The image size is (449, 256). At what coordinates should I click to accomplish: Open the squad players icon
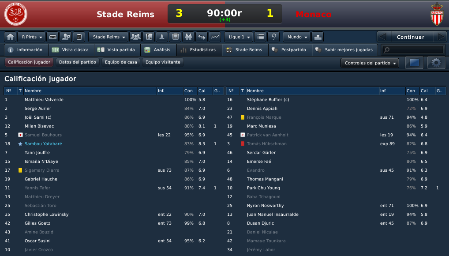(135, 37)
